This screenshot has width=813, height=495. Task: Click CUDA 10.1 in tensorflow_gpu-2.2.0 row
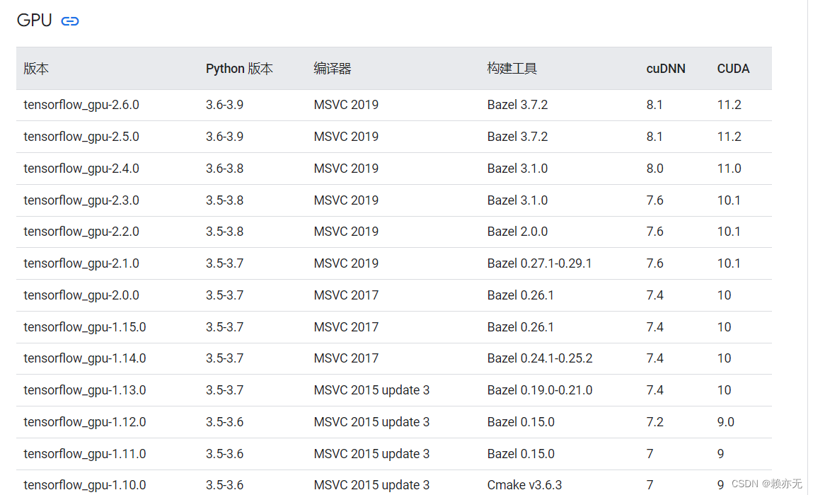coord(729,232)
